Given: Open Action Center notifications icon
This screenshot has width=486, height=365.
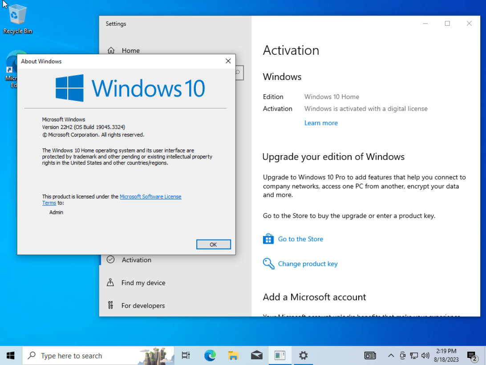Looking at the screenshot, I should point(471,356).
